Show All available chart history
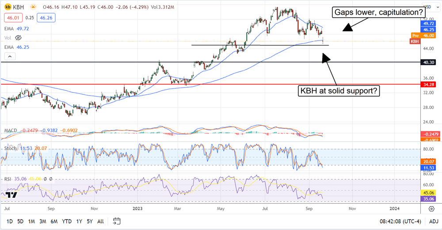 click(100, 221)
